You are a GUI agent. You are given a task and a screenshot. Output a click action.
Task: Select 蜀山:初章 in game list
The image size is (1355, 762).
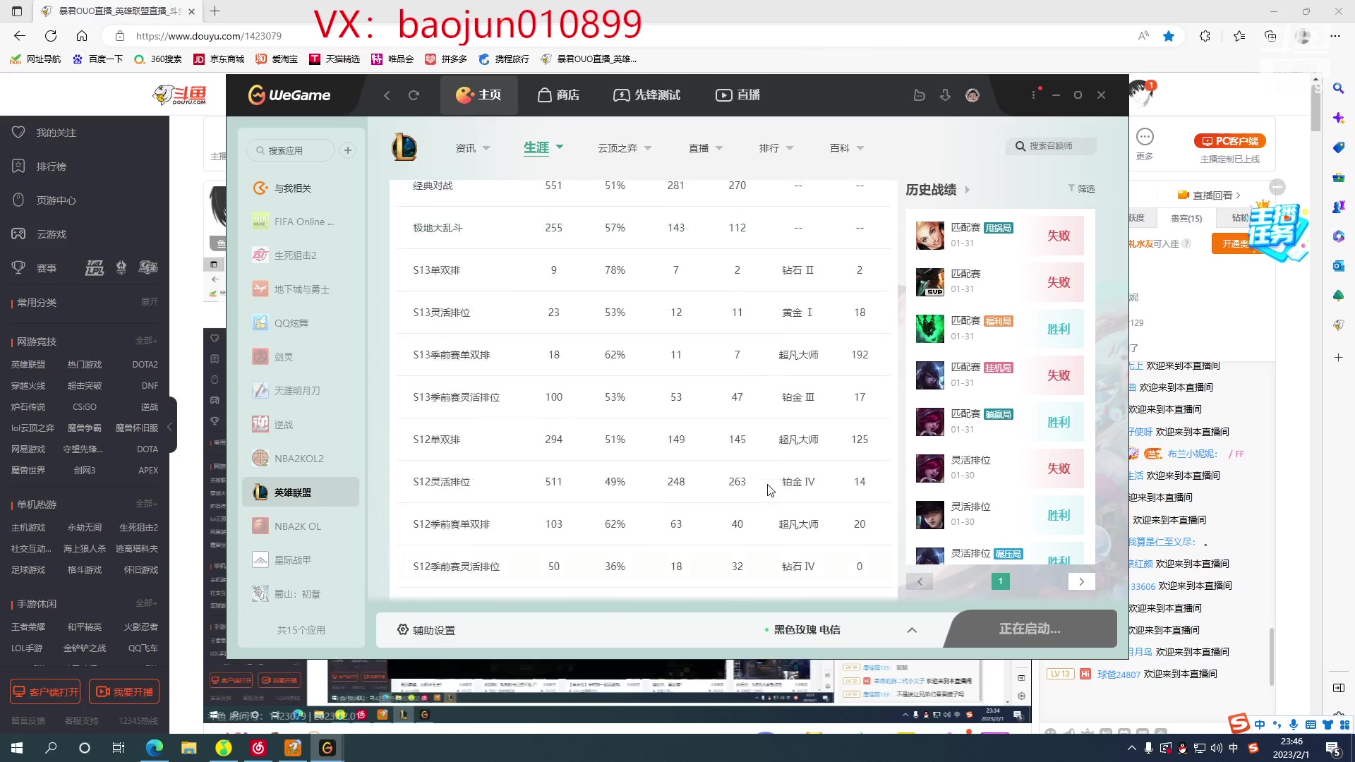coord(300,594)
